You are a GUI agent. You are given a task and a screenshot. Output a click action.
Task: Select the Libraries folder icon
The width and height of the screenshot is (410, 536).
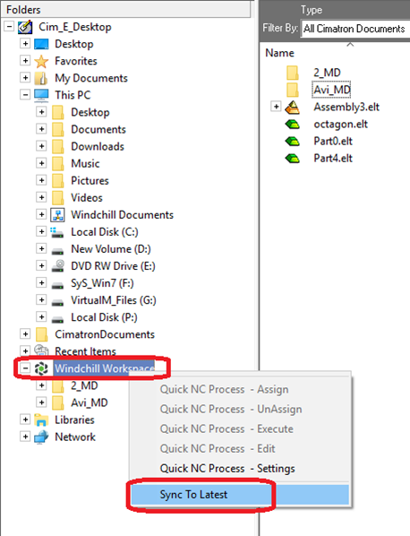(41, 419)
